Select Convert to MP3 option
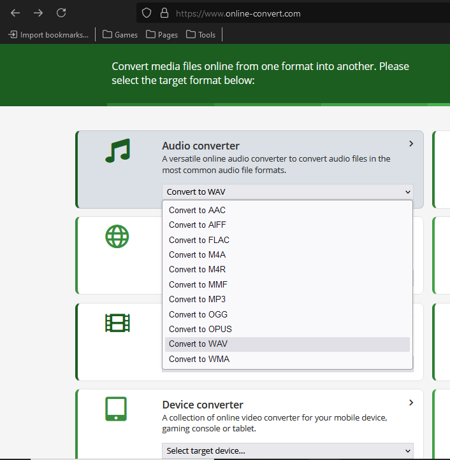This screenshot has width=450, height=460. 198,299
